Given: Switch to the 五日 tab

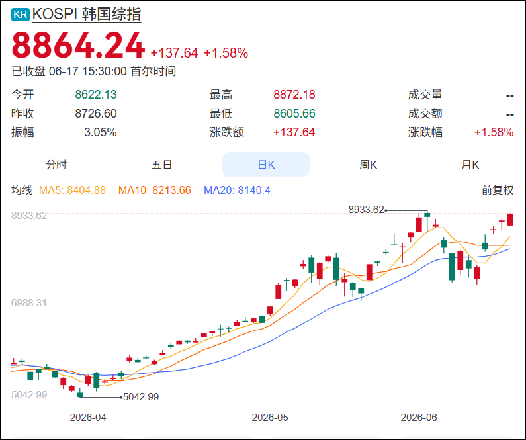Looking at the screenshot, I should [x=161, y=165].
